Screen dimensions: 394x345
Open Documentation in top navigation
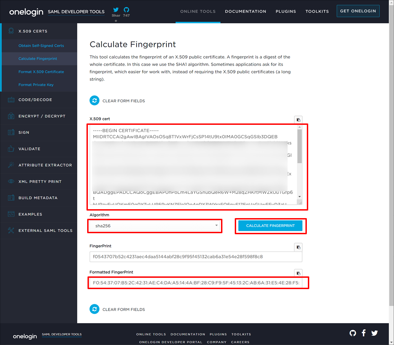coord(245,11)
